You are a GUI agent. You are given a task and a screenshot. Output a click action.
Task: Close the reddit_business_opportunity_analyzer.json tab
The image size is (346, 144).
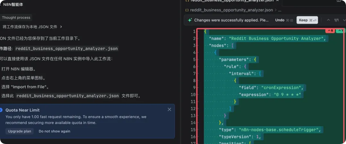pos(277,1)
